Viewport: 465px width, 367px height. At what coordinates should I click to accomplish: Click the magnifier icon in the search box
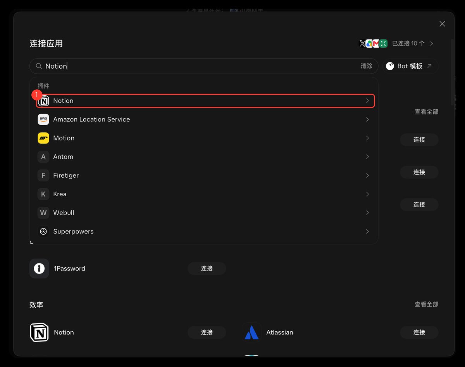coord(39,66)
